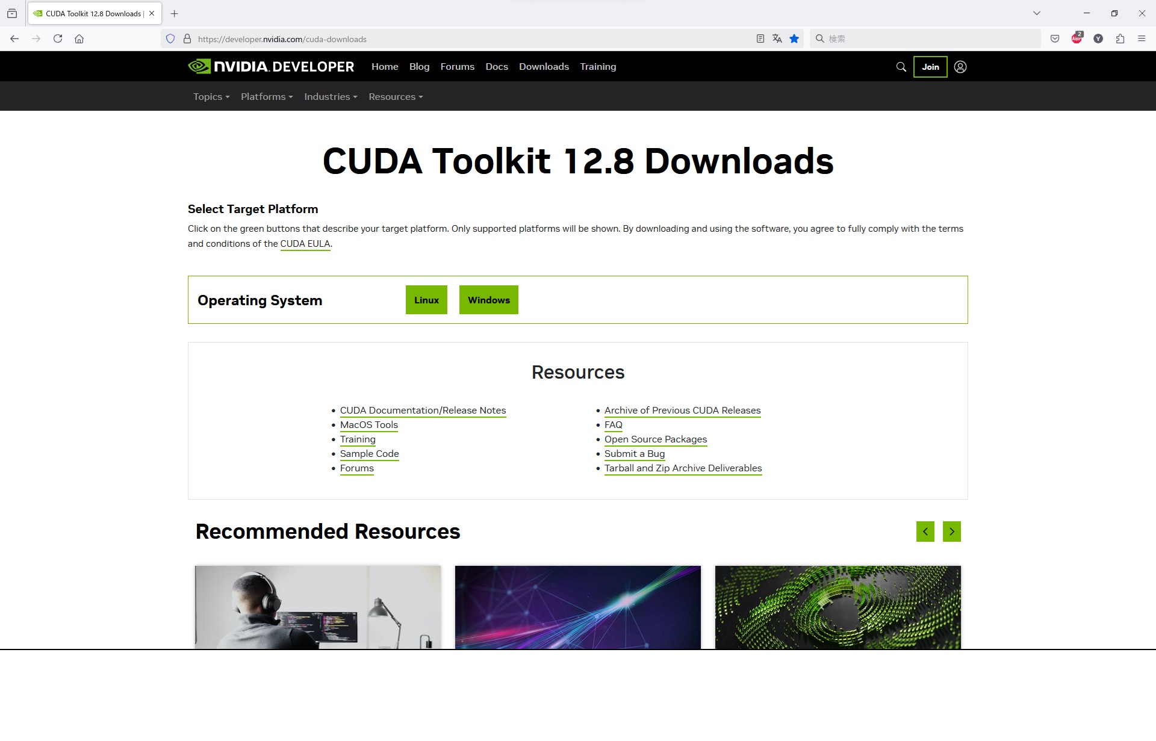Click the Firefox reload page icon

coord(58,39)
